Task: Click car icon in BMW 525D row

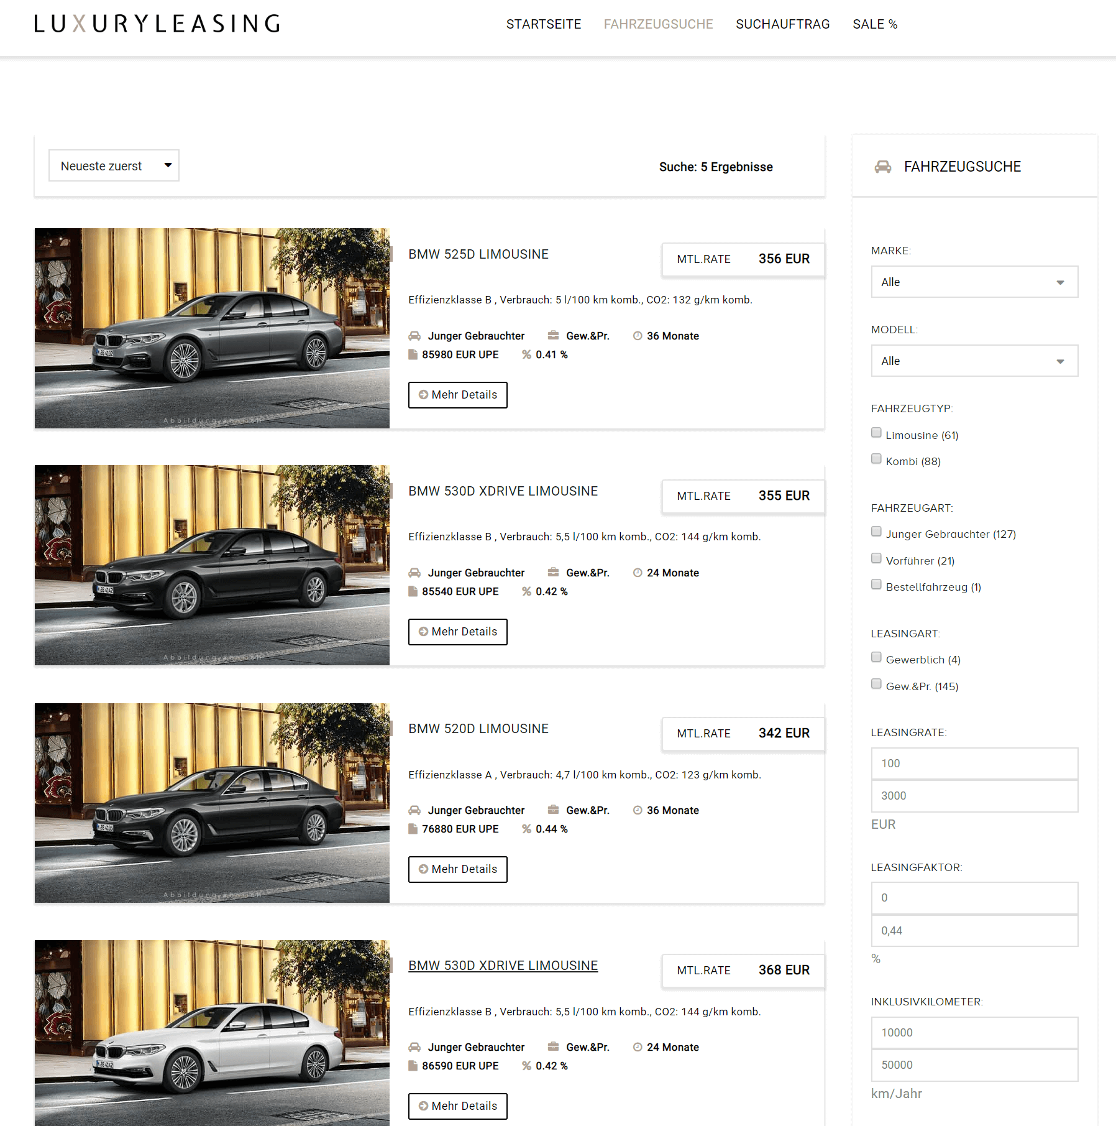Action: [414, 336]
